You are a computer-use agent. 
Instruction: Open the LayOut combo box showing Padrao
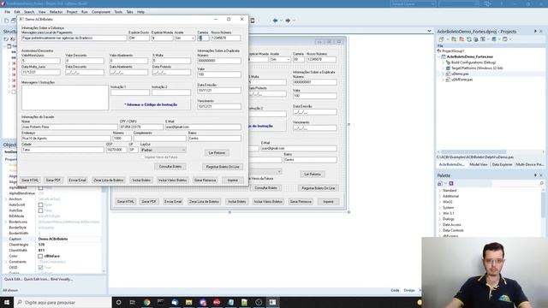click(x=163, y=150)
